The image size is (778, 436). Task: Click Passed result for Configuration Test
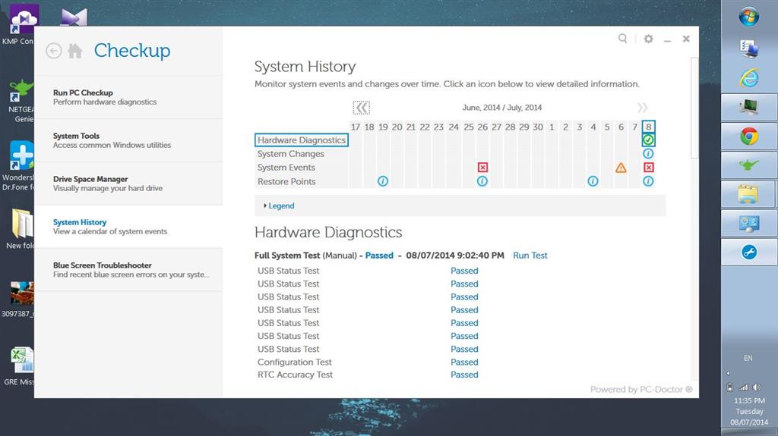(x=464, y=362)
